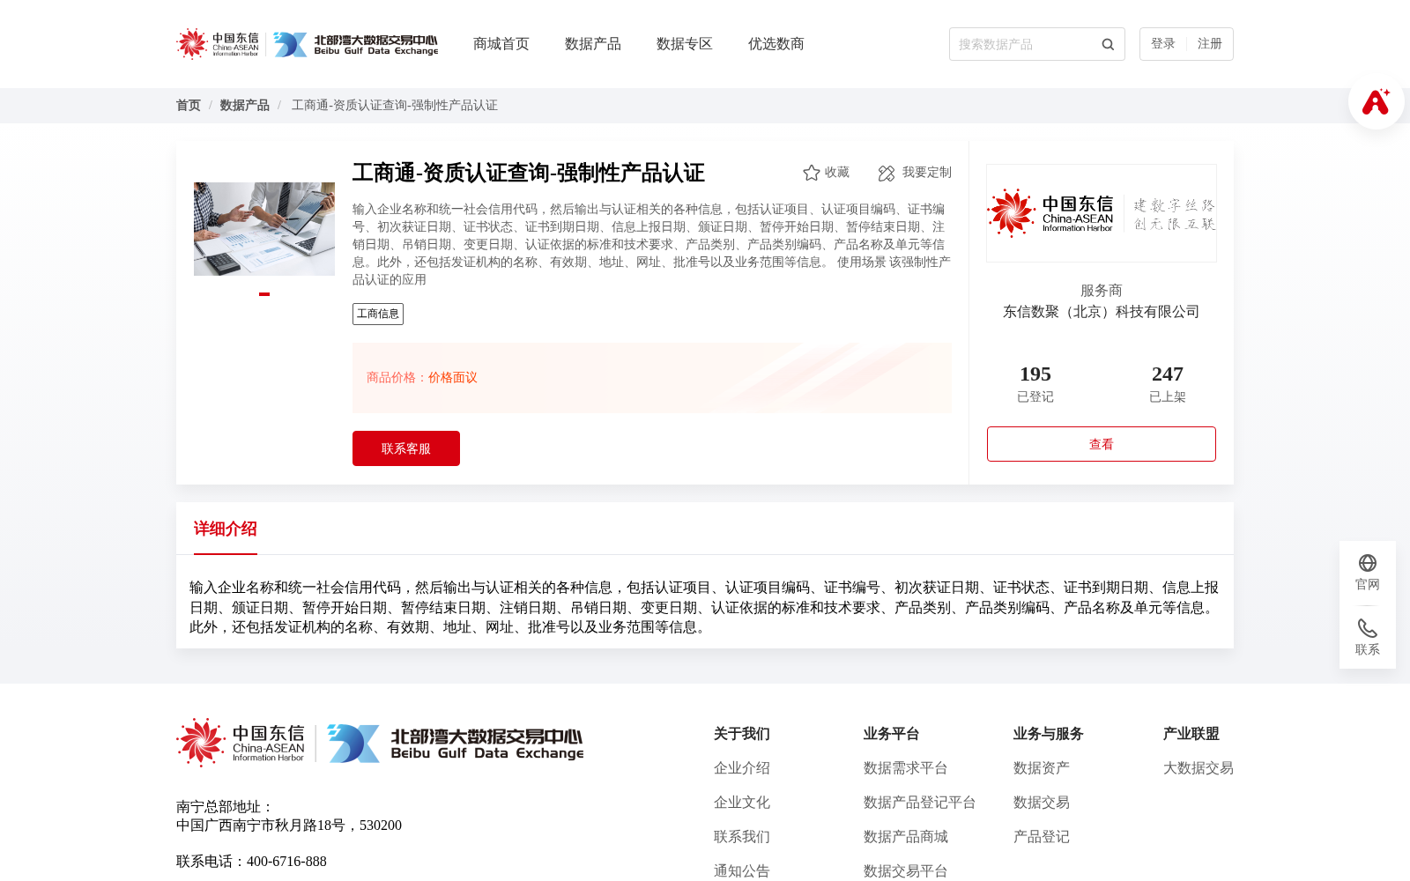Click footer heading 关于我们
1410x881 pixels.
742,734
